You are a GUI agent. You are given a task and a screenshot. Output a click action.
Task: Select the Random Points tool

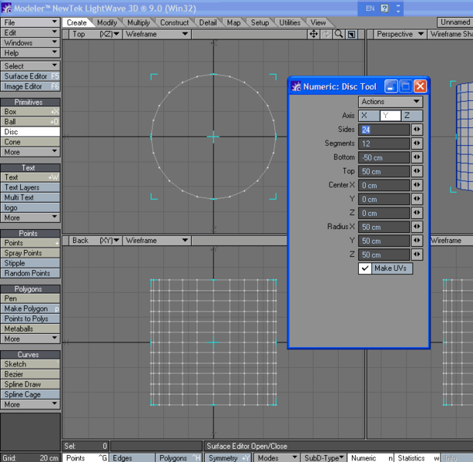click(x=30, y=273)
